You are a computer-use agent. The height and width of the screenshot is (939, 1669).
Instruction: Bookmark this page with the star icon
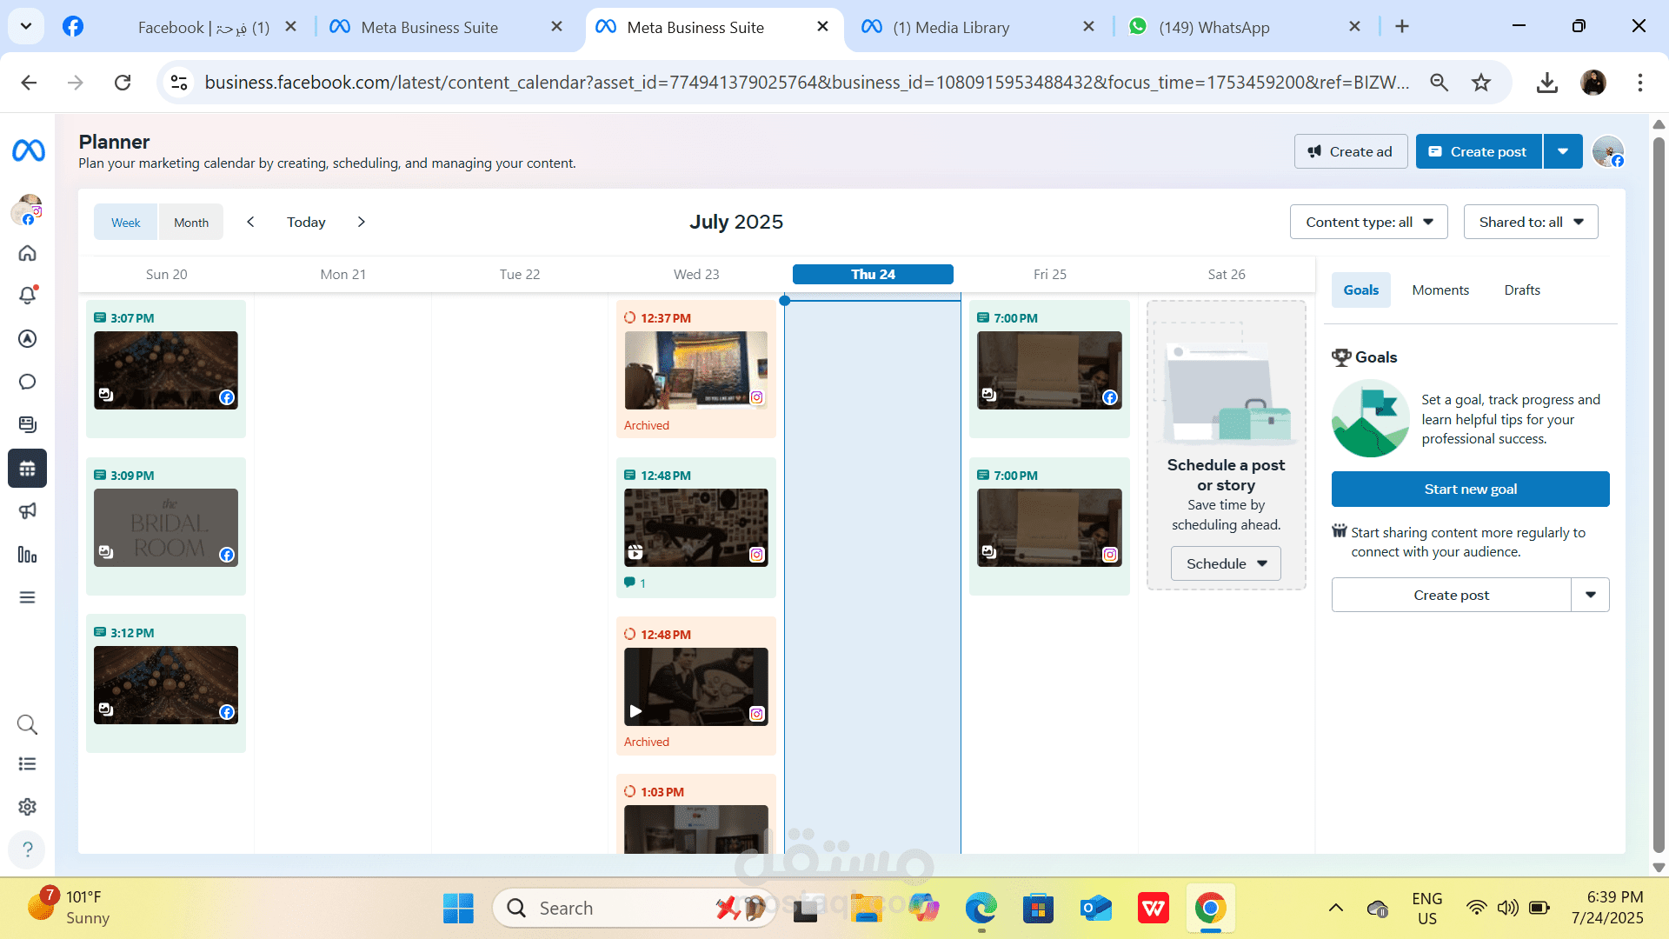1481,83
